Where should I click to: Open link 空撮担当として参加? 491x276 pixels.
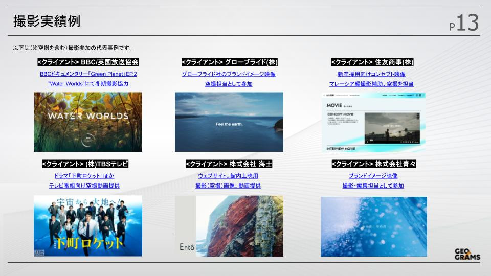click(x=229, y=83)
